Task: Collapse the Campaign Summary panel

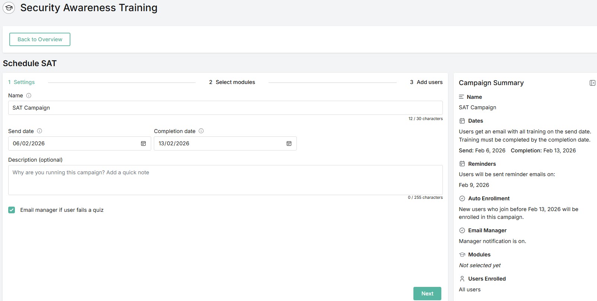Action: 592,83
